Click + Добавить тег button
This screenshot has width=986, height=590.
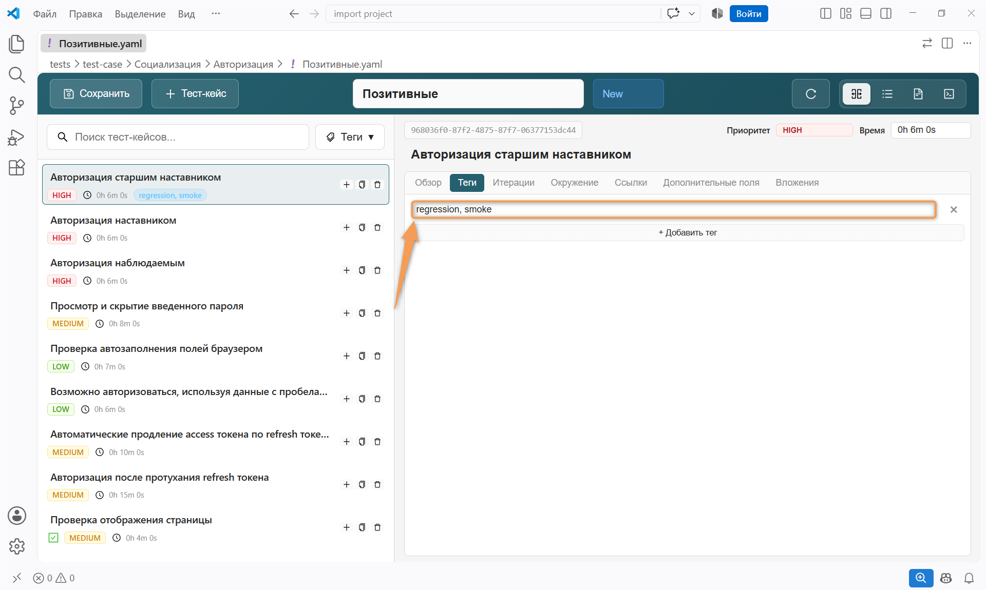pos(688,233)
